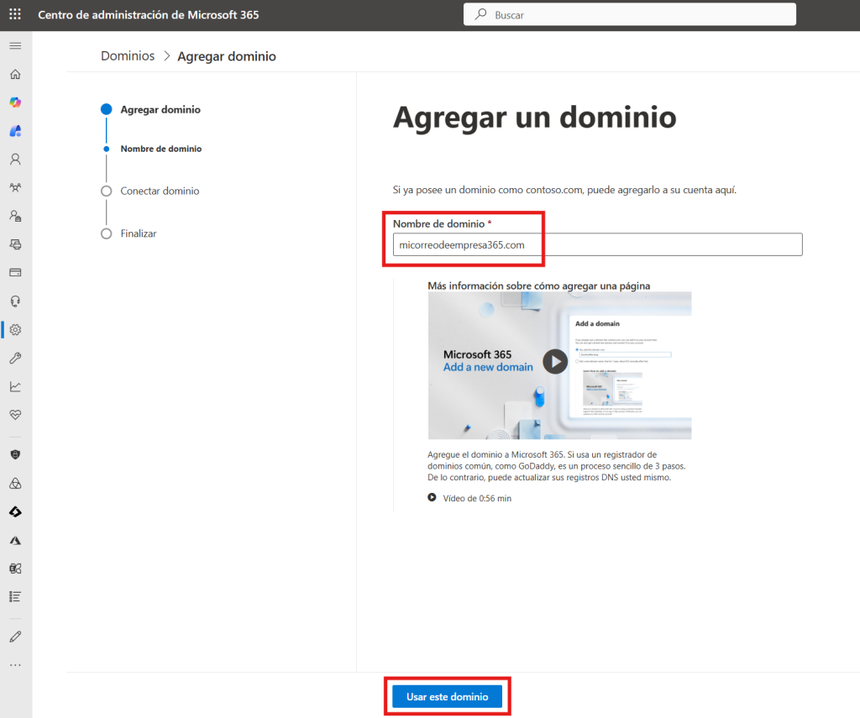Open the app launcher waffle icon

tap(16, 15)
